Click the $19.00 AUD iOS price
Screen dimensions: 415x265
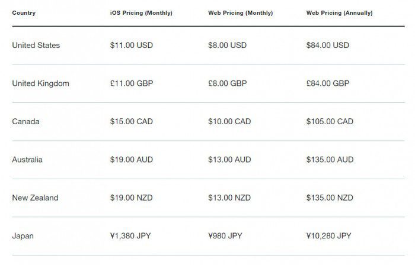[132, 160]
